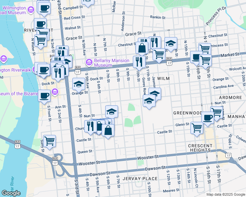This screenshot has height=197, width=246.
Task: Select the grocery cart marker near Surry St
Action: [49, 141]
